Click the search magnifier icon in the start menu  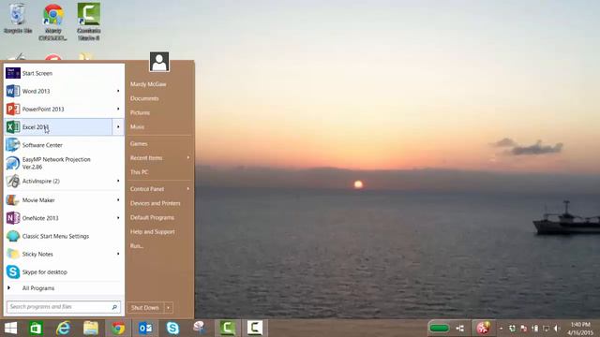pos(114,307)
